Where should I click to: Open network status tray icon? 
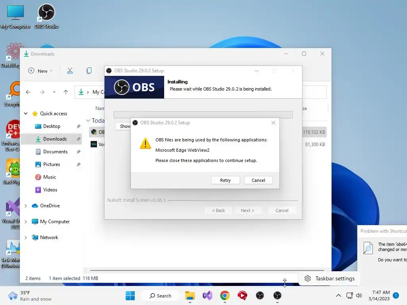pyautogui.click(x=349, y=295)
